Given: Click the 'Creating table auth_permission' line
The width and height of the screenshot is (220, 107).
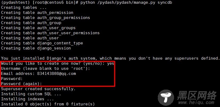Looking at the screenshot, I should 37,13.
